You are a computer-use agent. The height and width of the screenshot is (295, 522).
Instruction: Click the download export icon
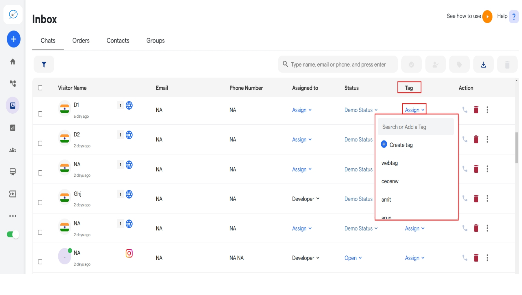[483, 64]
